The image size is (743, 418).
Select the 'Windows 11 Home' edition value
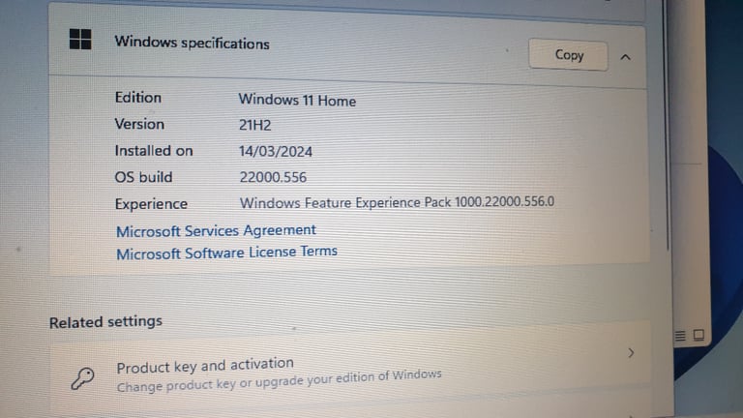coord(297,100)
